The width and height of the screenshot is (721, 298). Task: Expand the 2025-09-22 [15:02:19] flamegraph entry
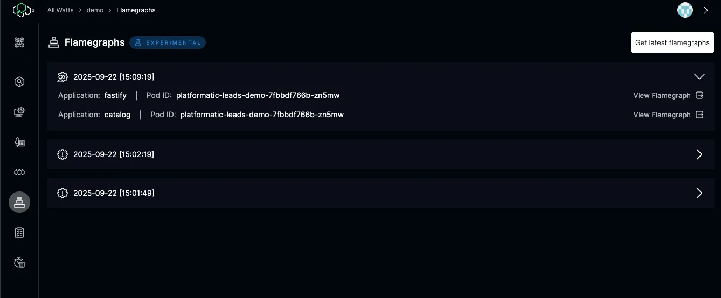click(699, 154)
